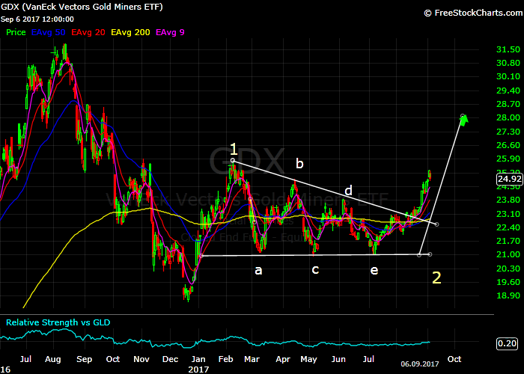The width and height of the screenshot is (524, 374).
Task: Click the Mar month label on time axis
Action: click(x=252, y=359)
